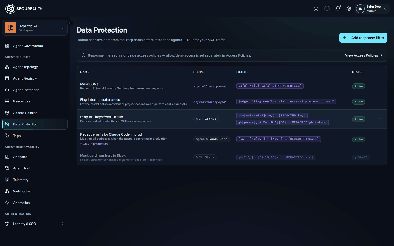Click the Agent Topology icon
394x246 pixels.
pos(7,67)
